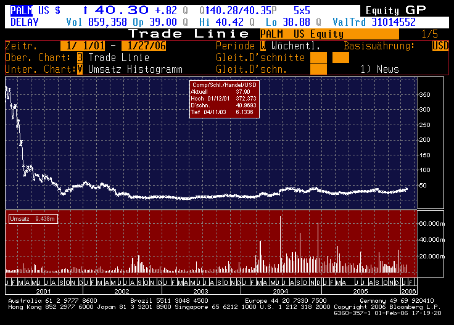Click the Lo 38.88 value

[x=288, y=22]
